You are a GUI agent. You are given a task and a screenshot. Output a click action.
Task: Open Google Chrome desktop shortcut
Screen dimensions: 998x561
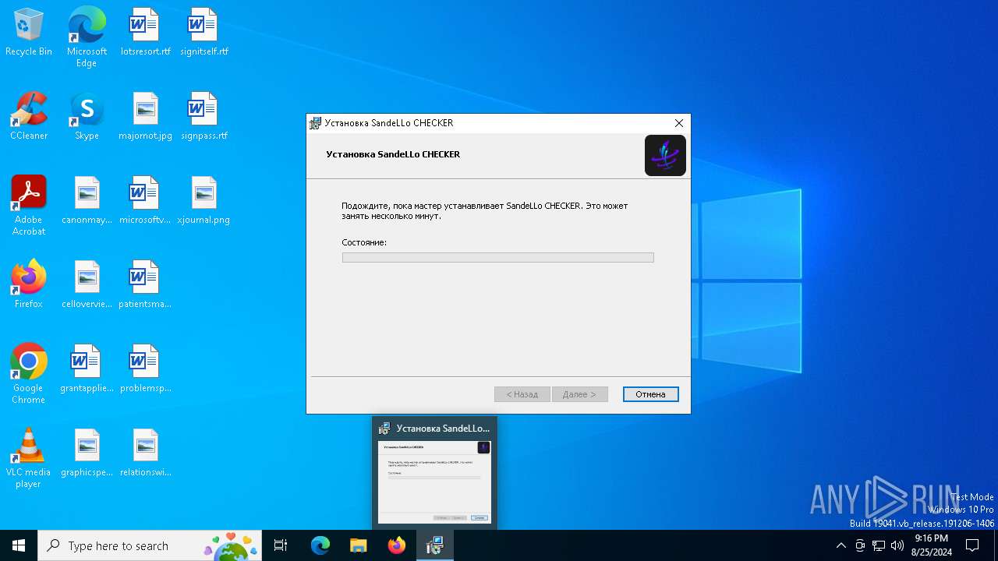(x=29, y=373)
